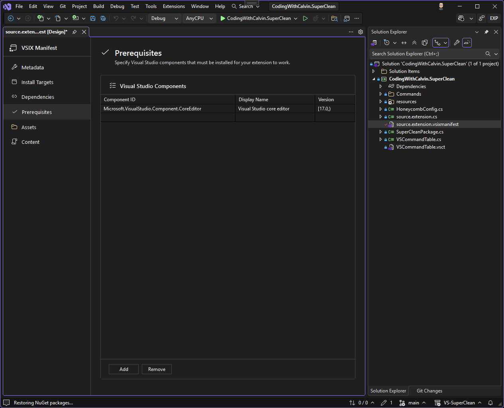The width and height of the screenshot is (504, 408).
Task: Expand the Commands folder node
Action: [380, 94]
